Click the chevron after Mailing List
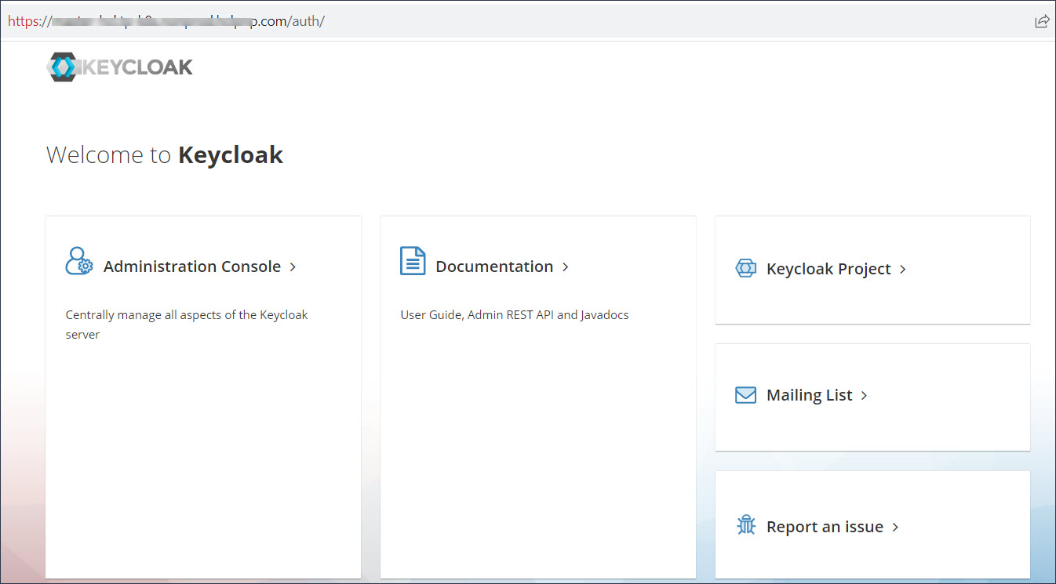 coord(863,396)
